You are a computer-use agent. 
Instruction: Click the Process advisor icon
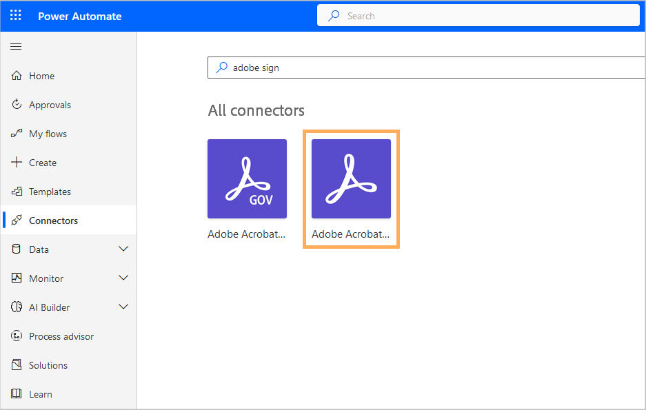[x=17, y=336]
